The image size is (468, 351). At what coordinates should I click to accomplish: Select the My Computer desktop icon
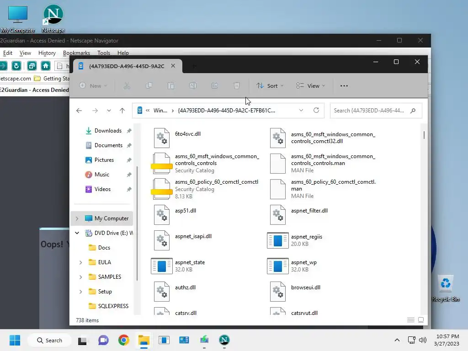pos(18,19)
